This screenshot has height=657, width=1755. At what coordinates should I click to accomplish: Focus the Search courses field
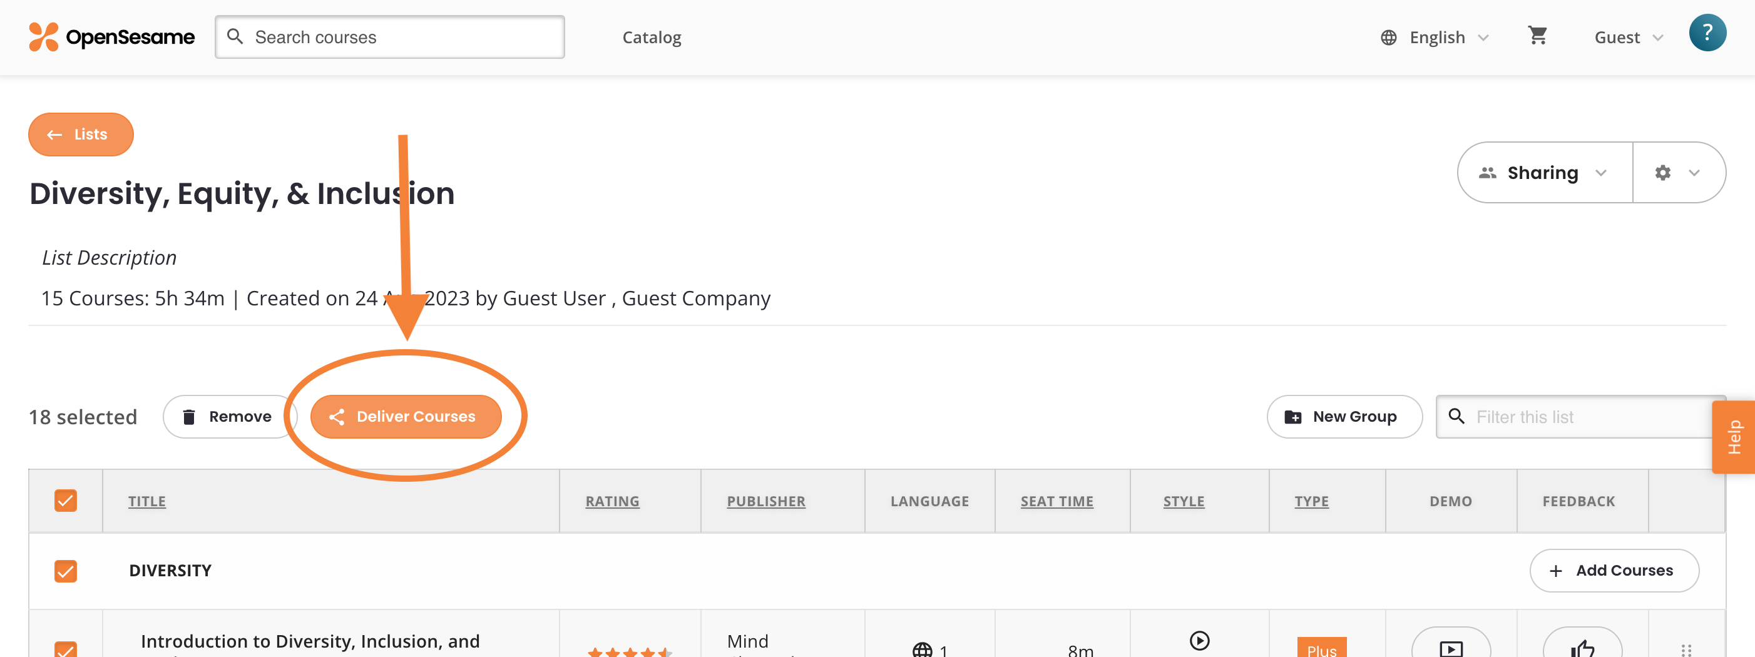(390, 37)
